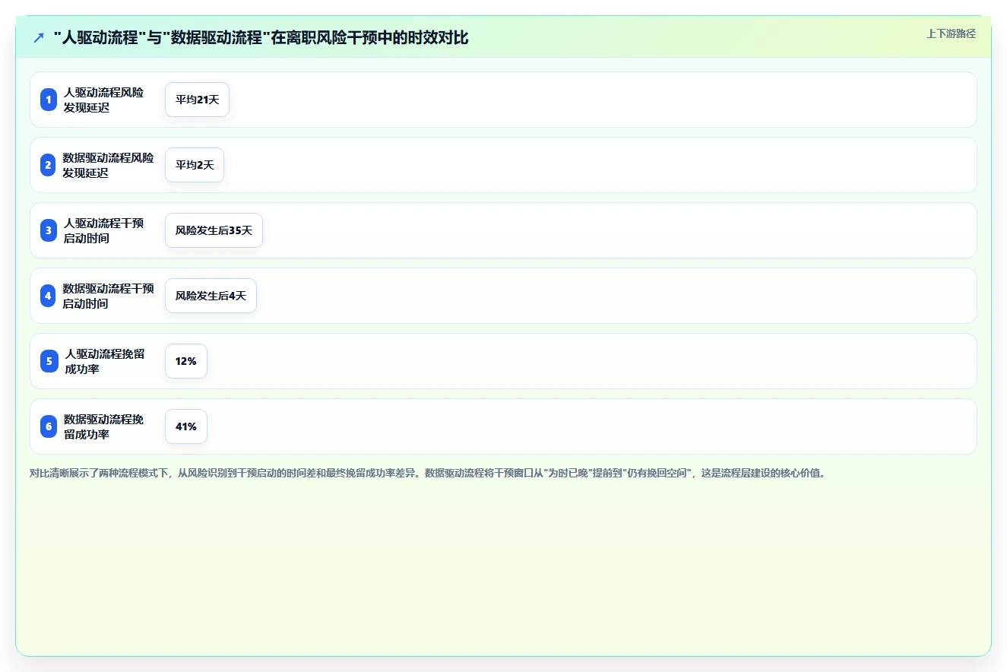The image size is (1007, 672).
Task: Click the 上下游路径 label in the header
Action: (951, 33)
